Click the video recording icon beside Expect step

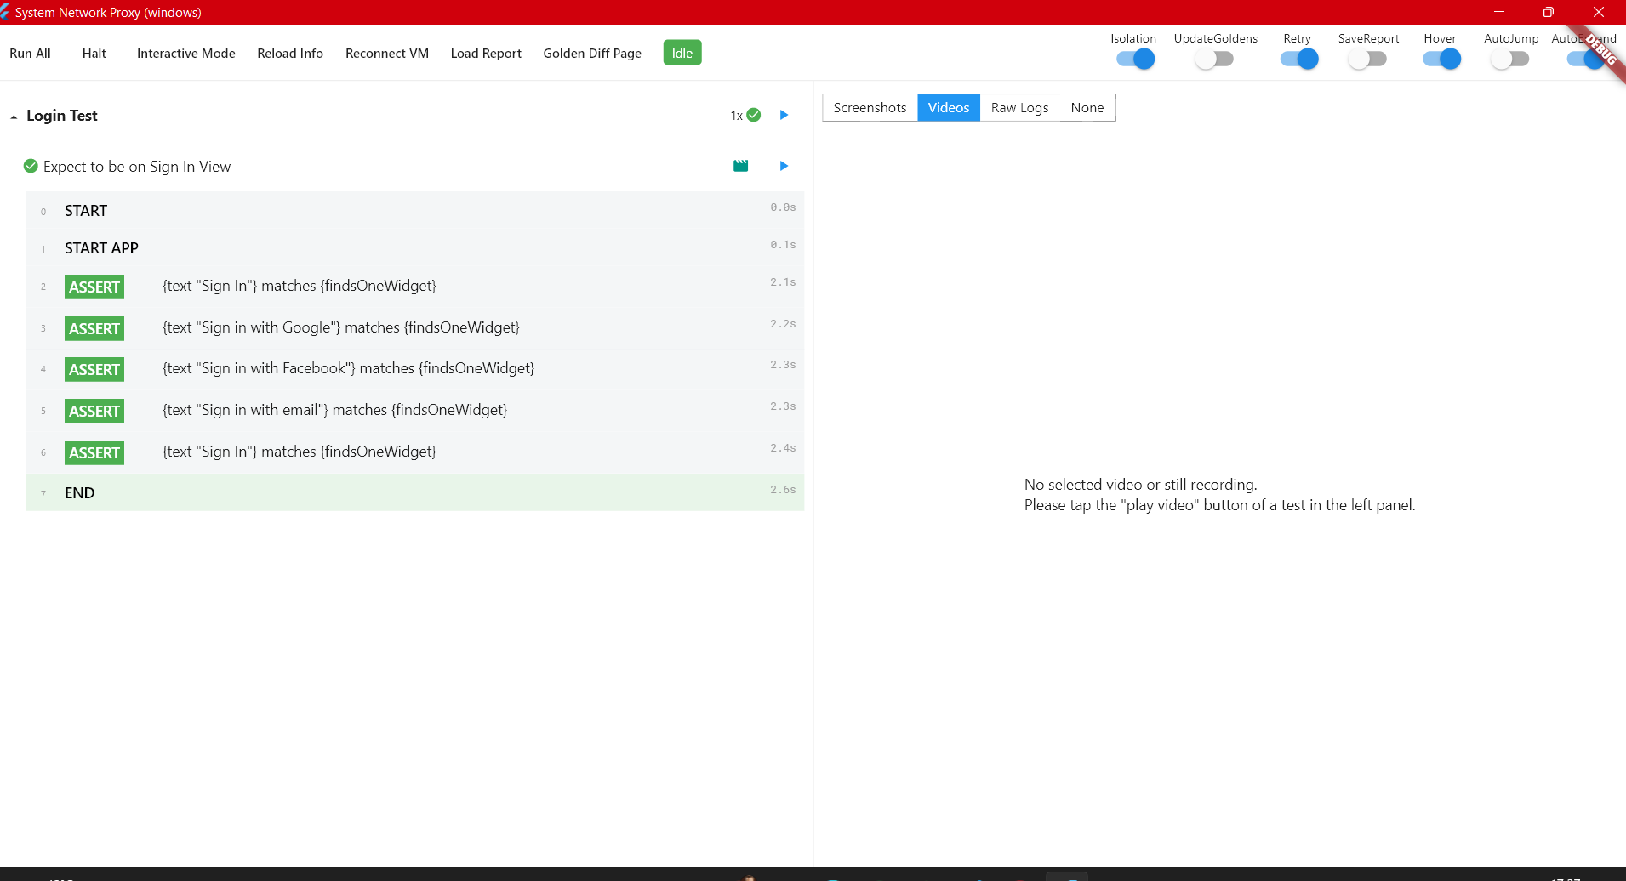[x=740, y=166]
